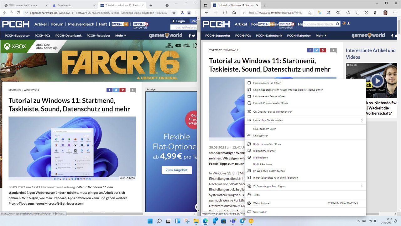
Task: Expand Mehr dropdown in Edge's page
Action: click(321, 35)
